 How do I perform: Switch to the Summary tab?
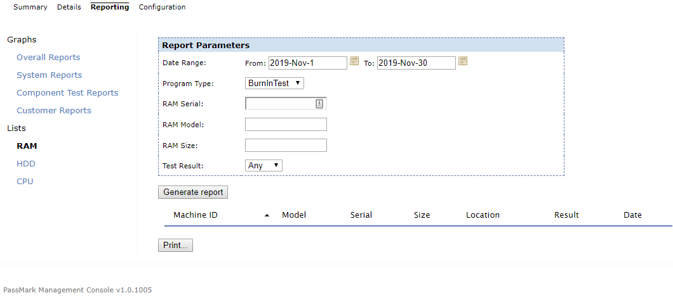[30, 7]
